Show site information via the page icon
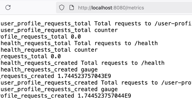 (x=72, y=7)
